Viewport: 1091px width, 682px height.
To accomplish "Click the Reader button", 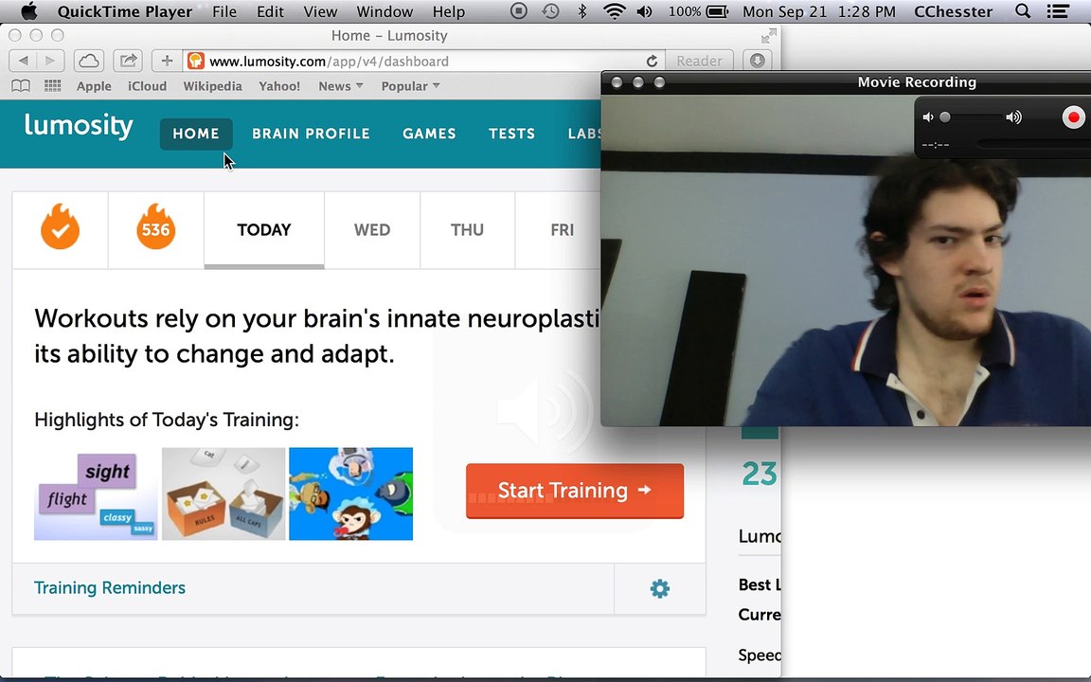I will point(699,61).
